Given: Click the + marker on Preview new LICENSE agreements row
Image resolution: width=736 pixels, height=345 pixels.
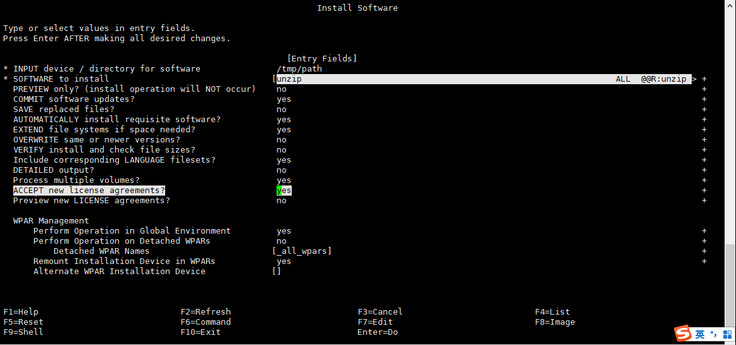Looking at the screenshot, I should [x=704, y=201].
